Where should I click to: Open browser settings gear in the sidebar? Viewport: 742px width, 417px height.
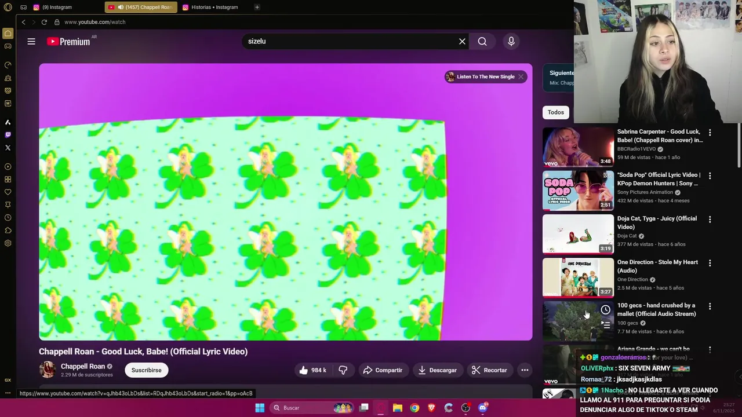tap(8, 243)
